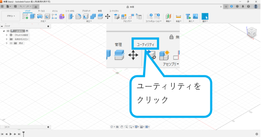Select the Shell tool

click(86, 17)
